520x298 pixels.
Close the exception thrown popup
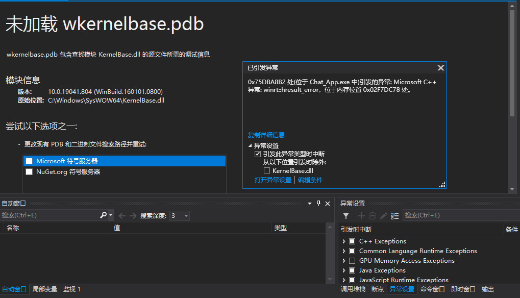(x=440, y=68)
